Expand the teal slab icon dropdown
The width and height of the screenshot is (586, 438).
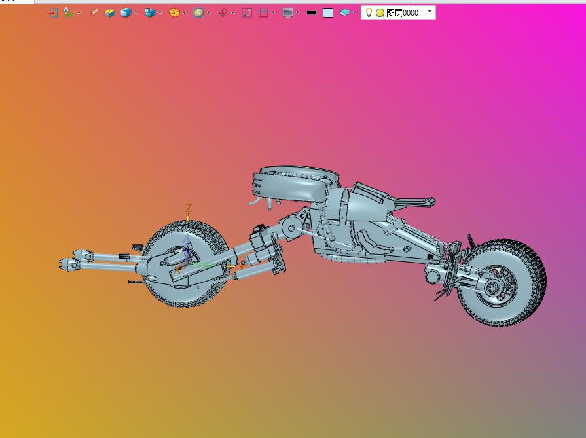pyautogui.click(x=354, y=13)
